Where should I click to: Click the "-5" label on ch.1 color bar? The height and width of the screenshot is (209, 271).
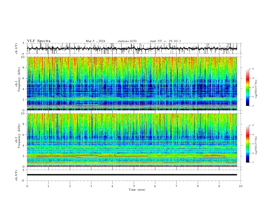click(x=253, y=87)
